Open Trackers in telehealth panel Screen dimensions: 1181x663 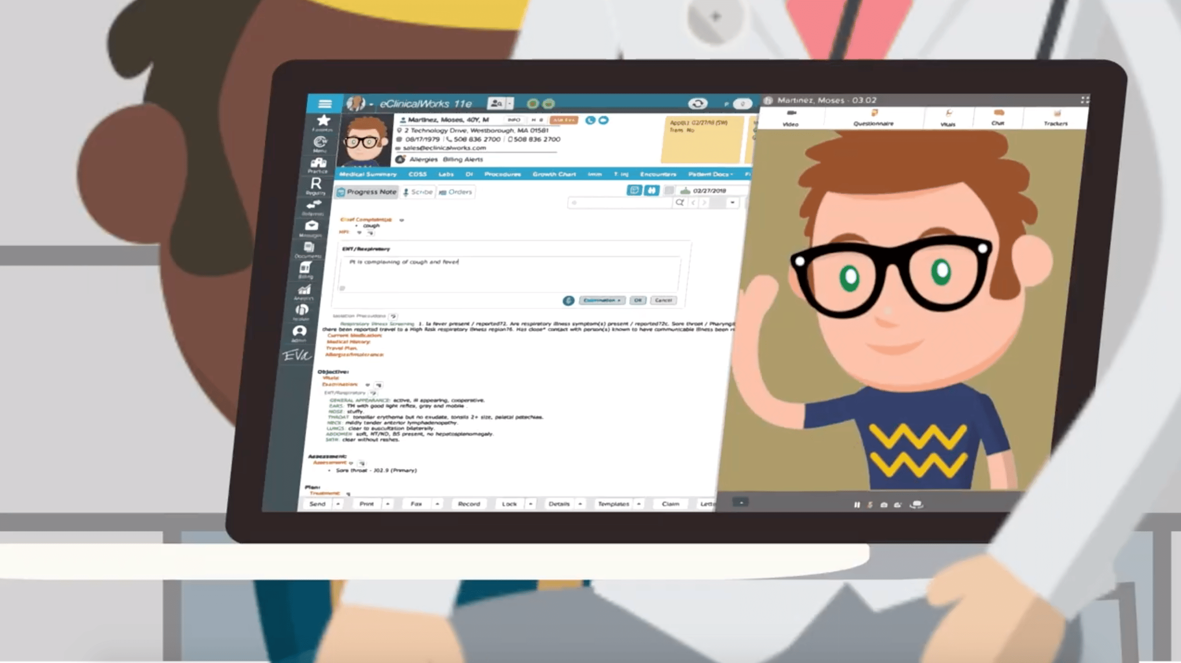(1055, 118)
